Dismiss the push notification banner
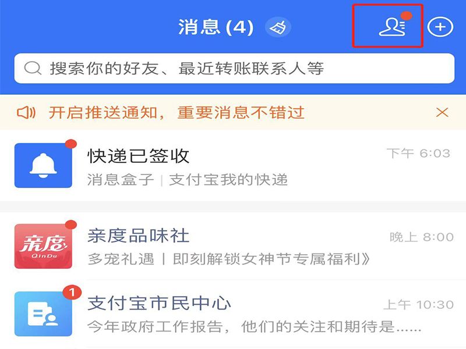 pyautogui.click(x=442, y=112)
